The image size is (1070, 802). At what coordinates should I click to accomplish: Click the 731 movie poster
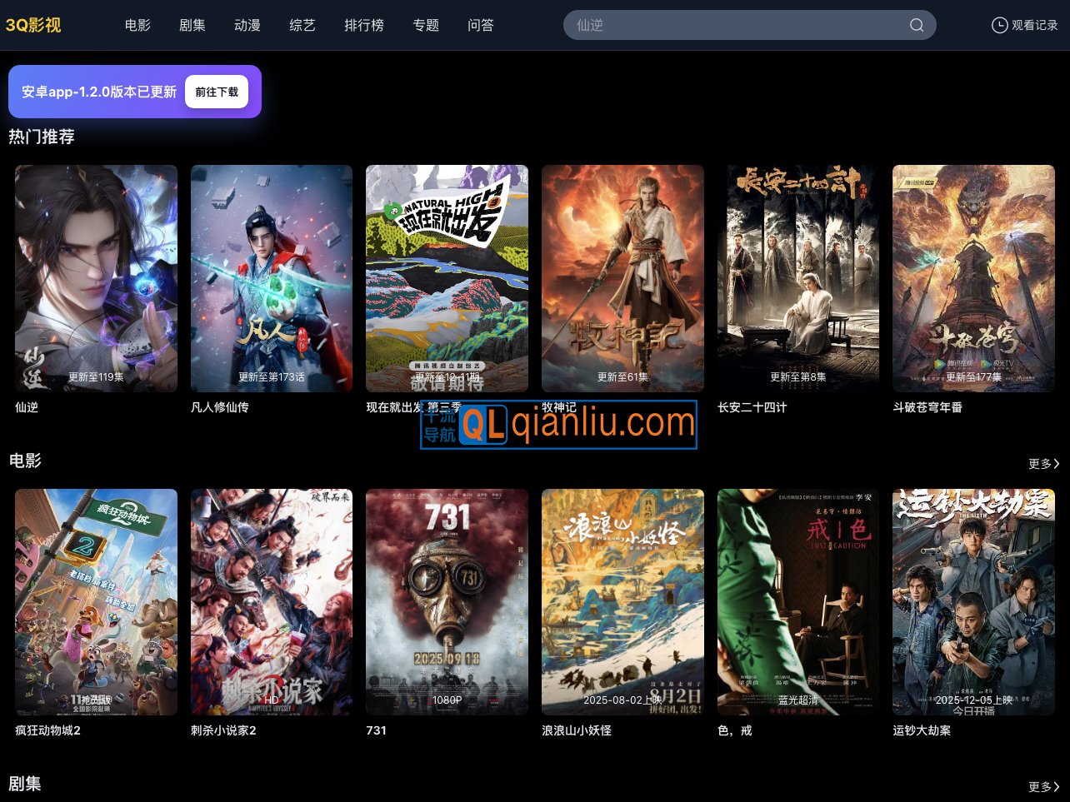tap(447, 601)
